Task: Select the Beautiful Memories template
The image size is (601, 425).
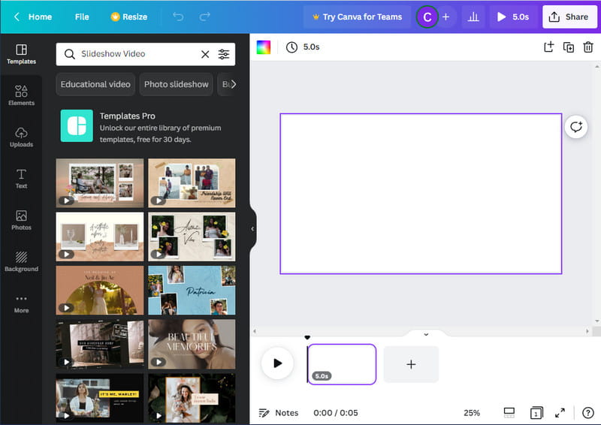Action: 192,344
